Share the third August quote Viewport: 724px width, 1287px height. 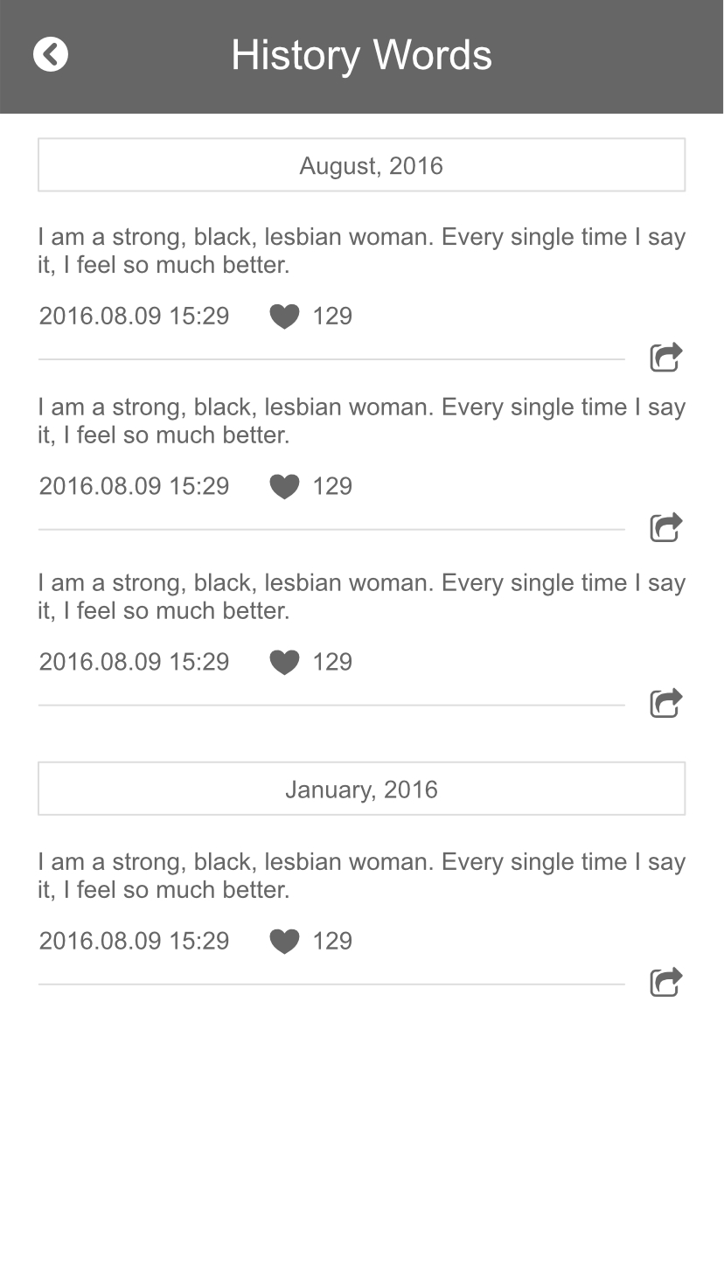coord(665,703)
